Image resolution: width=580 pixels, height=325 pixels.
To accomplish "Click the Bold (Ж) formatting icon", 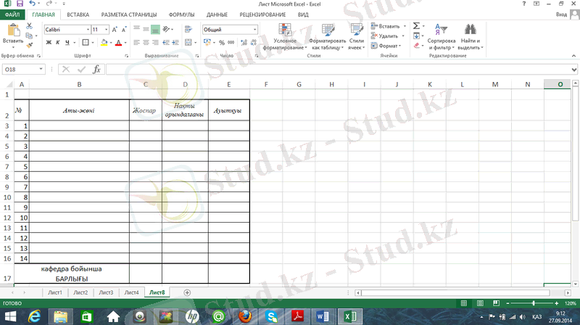I will 49,43.
